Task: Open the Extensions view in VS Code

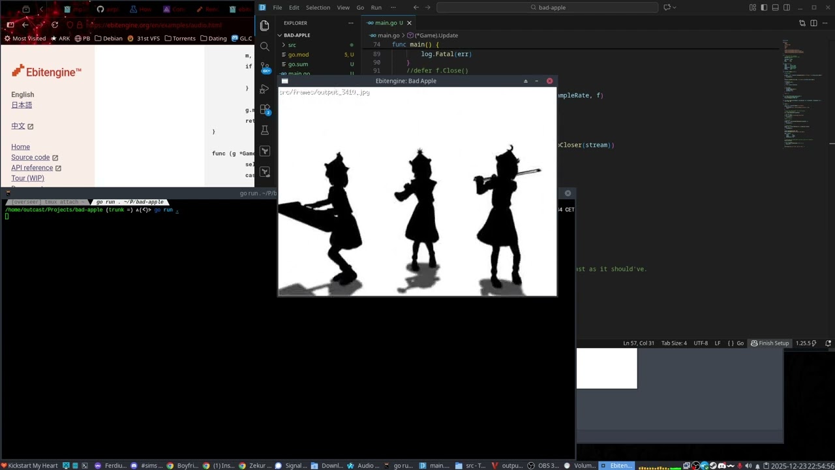Action: 264,109
